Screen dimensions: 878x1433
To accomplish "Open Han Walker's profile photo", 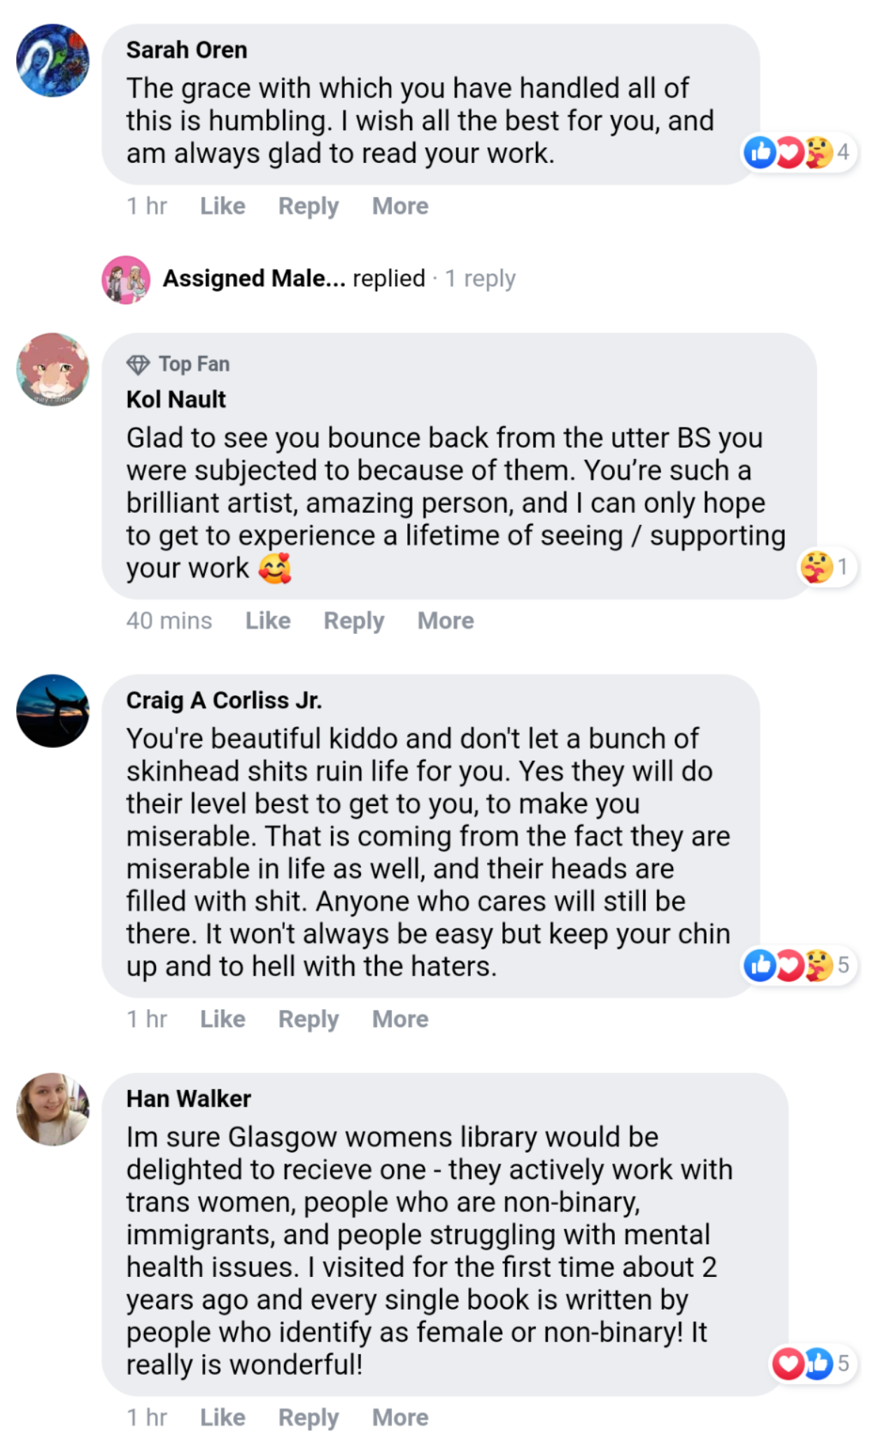I will (53, 1109).
